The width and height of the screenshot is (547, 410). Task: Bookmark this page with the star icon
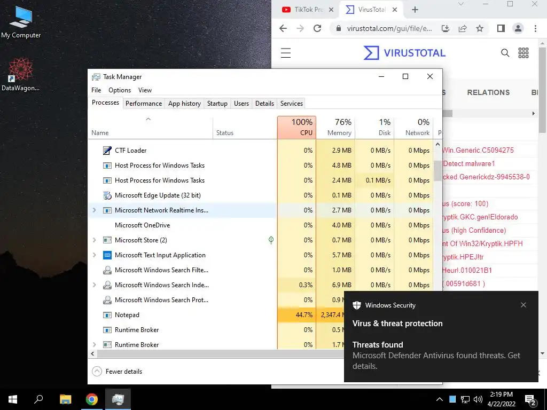point(480,28)
